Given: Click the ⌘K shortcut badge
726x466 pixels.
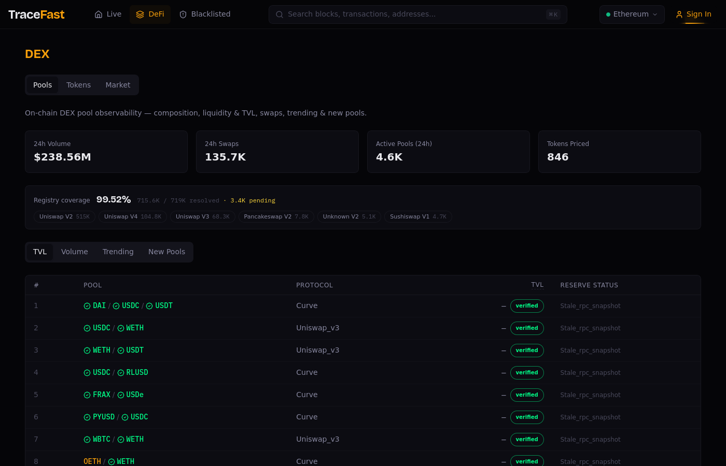Looking at the screenshot, I should coord(553,14).
